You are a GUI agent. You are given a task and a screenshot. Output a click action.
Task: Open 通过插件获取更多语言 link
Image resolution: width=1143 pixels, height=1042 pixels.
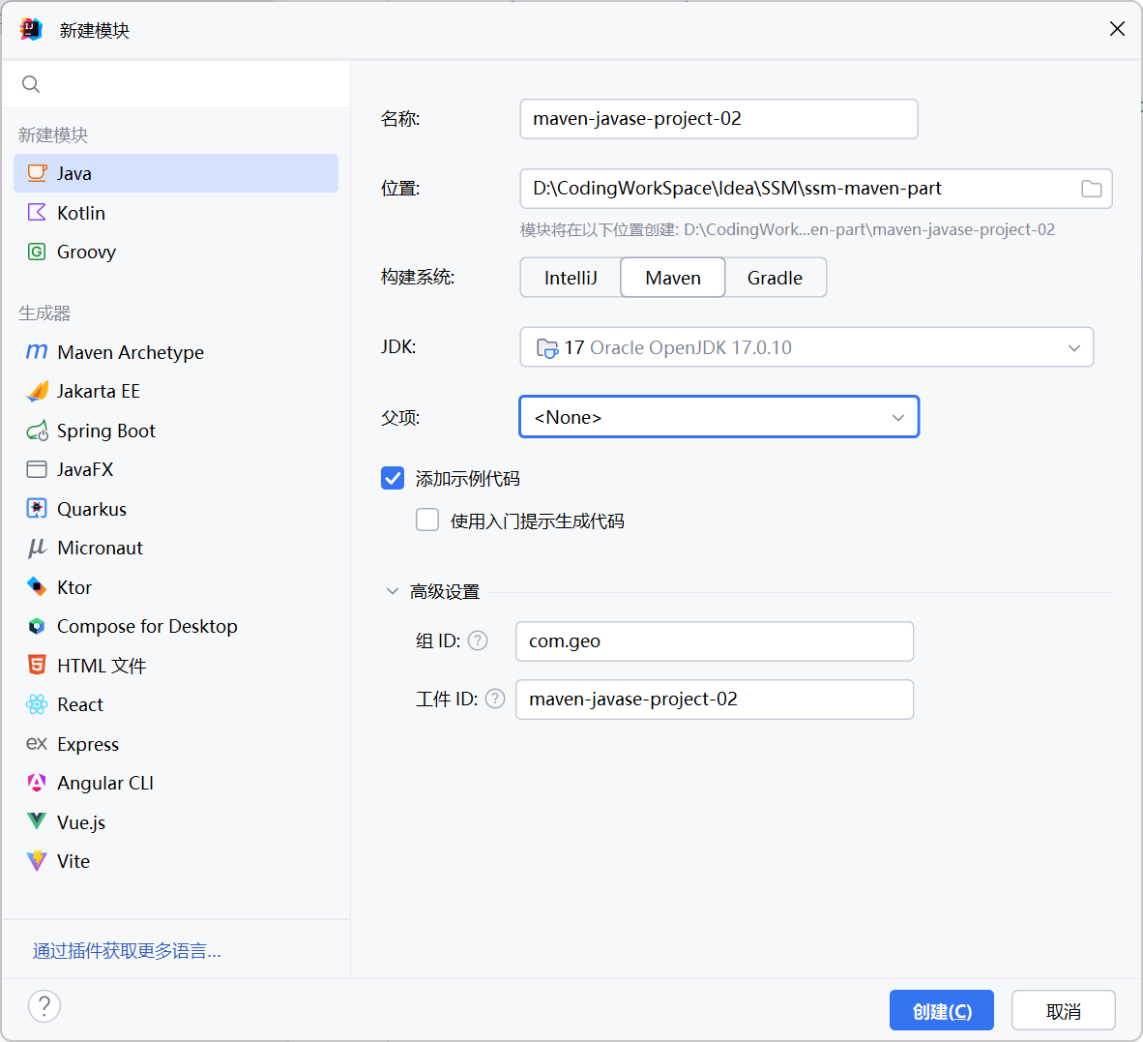[x=127, y=951]
